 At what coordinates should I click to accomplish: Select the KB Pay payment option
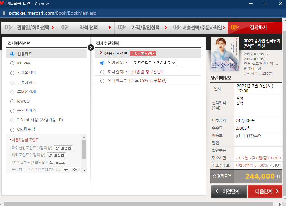pyautogui.click(x=13, y=63)
